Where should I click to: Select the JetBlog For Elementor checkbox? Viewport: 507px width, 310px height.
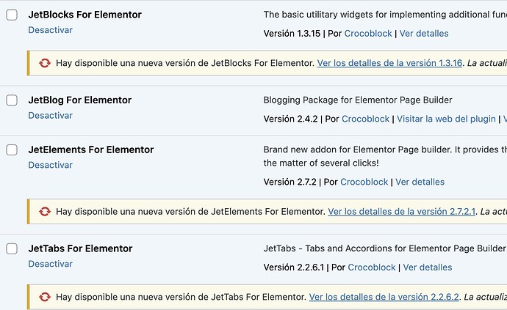pyautogui.click(x=12, y=100)
